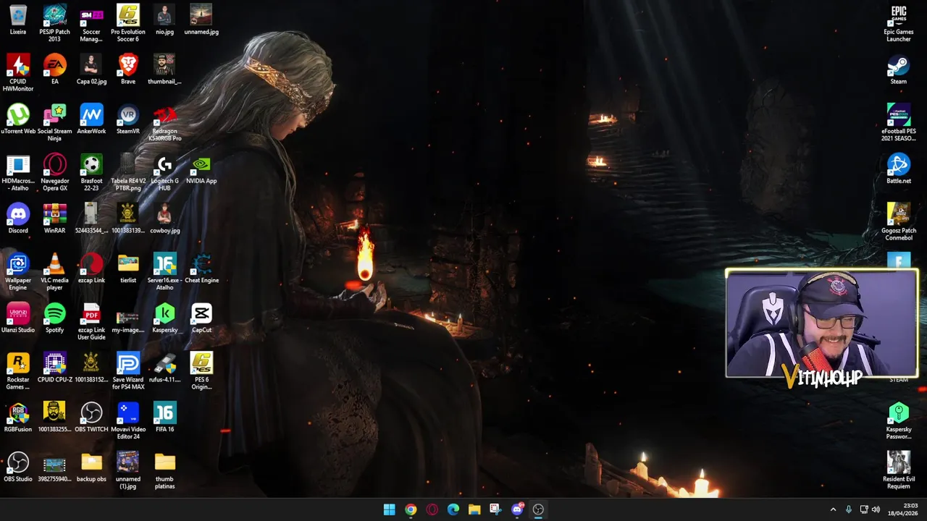Click the microphone tray icon
Viewport: 927px width, 521px height.
pos(848,509)
